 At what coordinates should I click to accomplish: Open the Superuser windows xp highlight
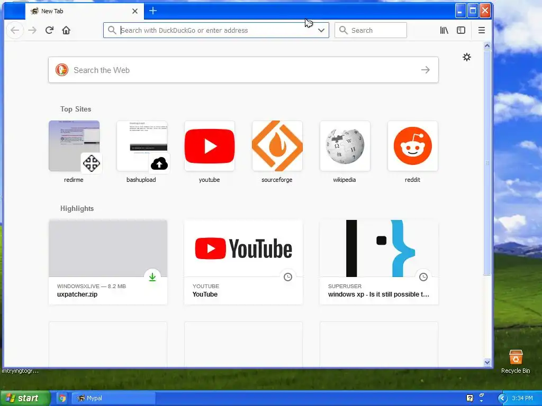[x=379, y=262]
